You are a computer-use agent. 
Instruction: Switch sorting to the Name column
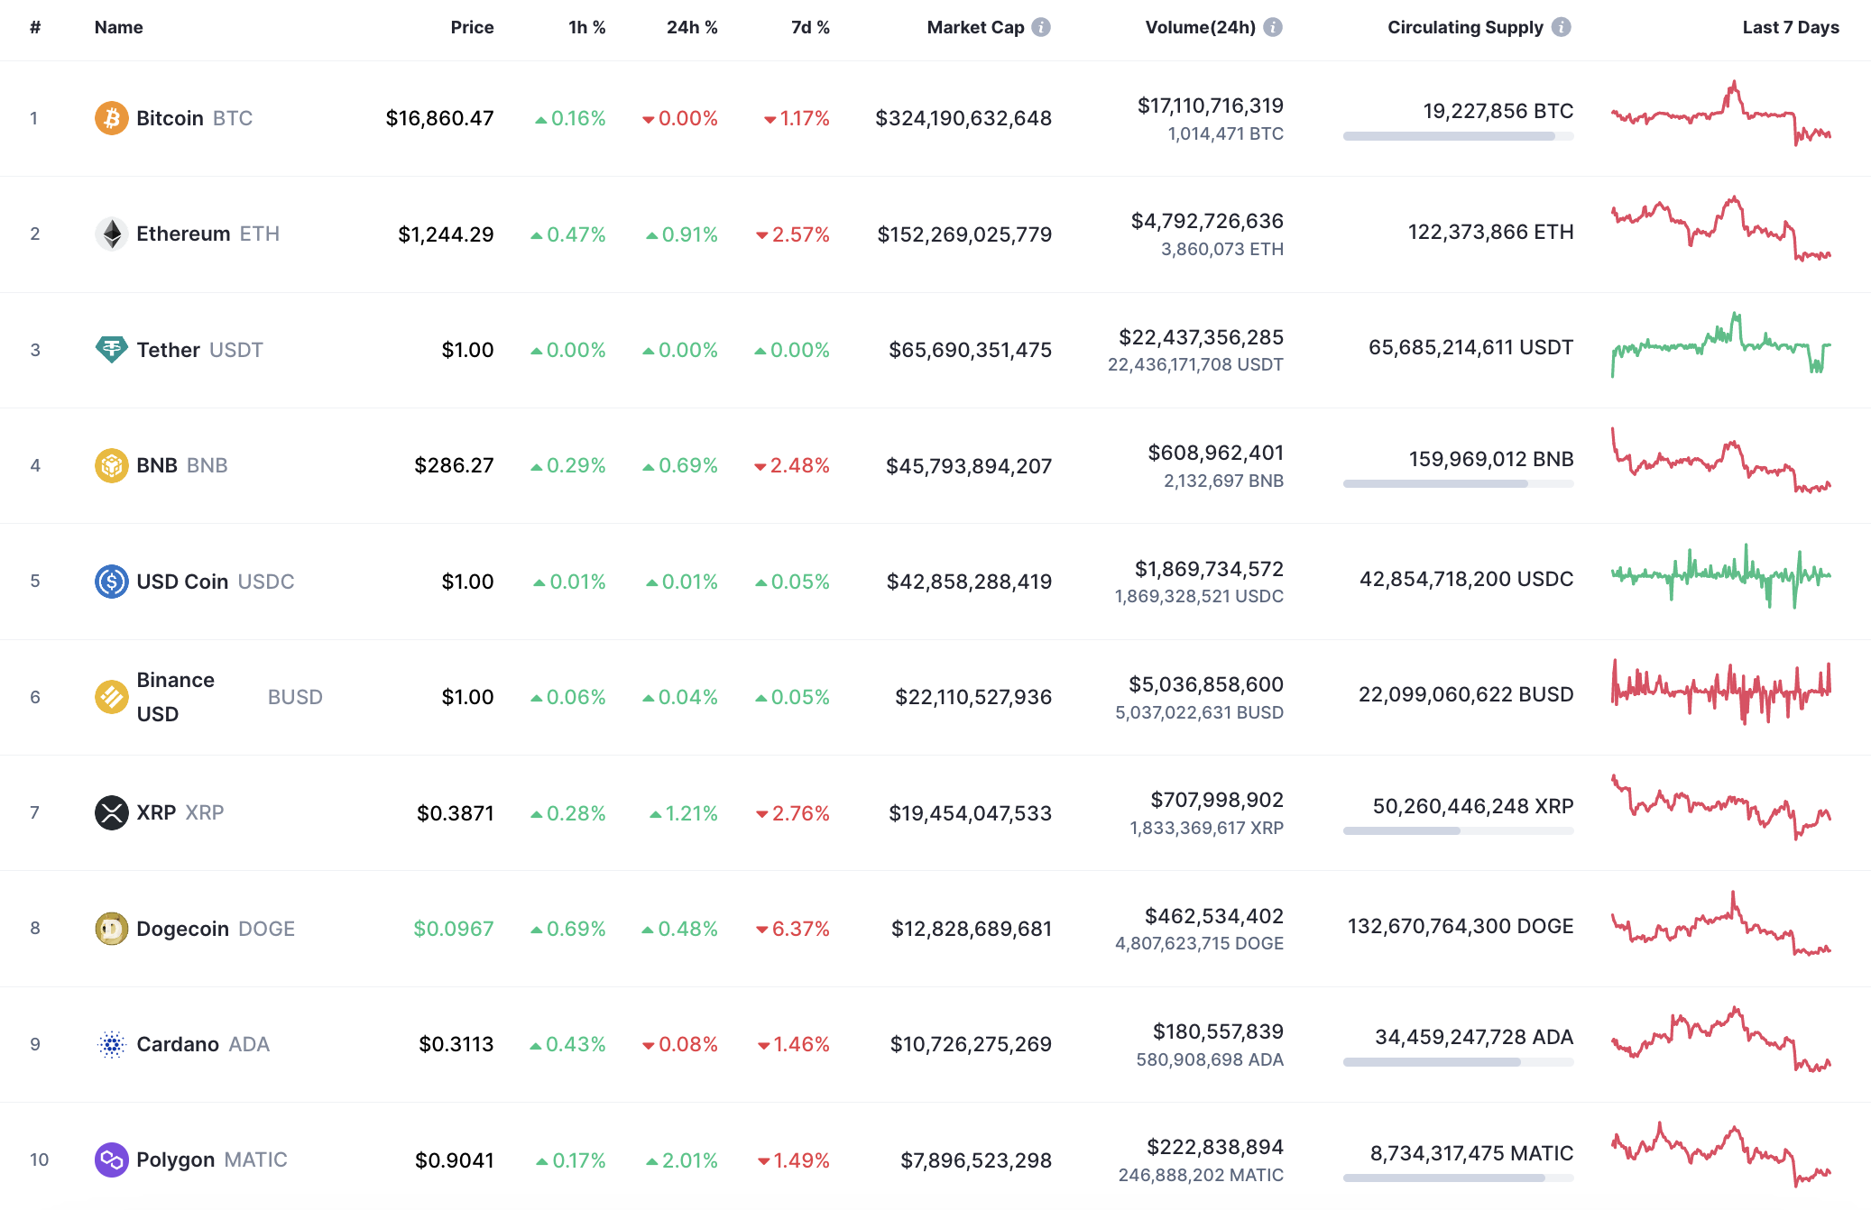[117, 27]
